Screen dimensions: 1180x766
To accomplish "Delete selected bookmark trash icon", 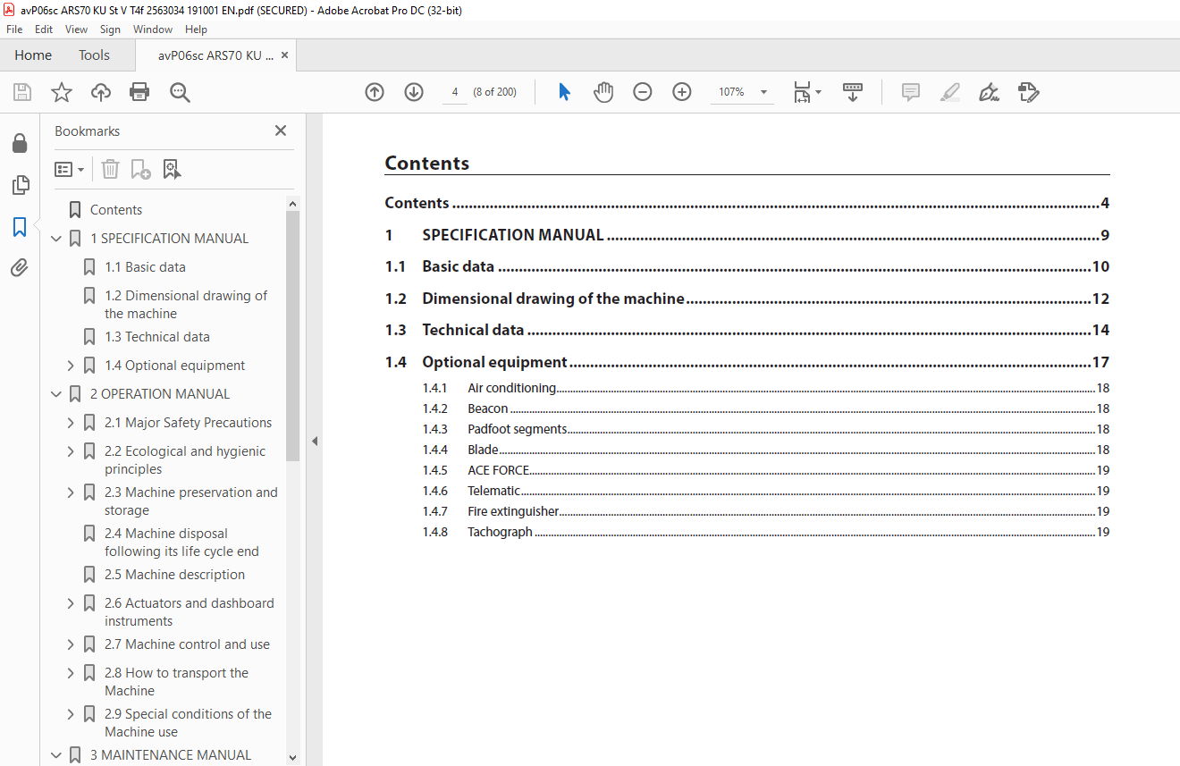I will [x=110, y=169].
